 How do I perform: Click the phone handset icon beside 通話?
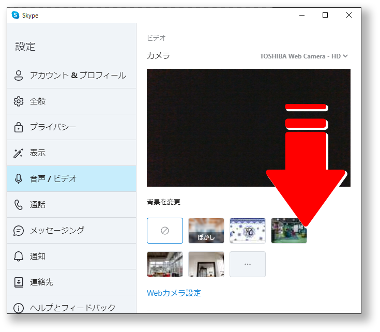pyautogui.click(x=19, y=205)
